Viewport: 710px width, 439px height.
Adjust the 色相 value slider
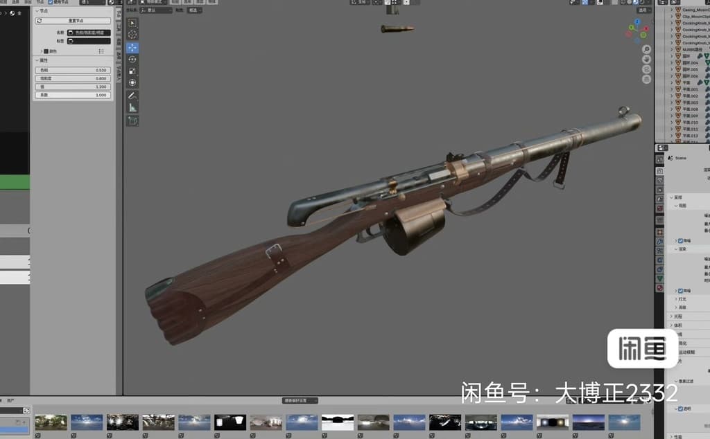point(73,70)
